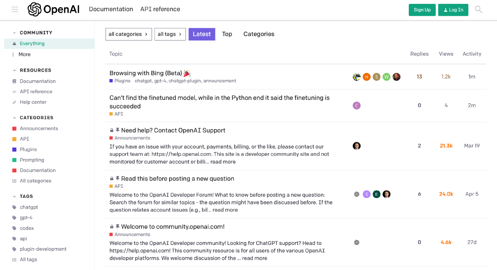Click the API reference icon under Resources
Image resolution: width=497 pixels, height=270 pixels.
13,91
